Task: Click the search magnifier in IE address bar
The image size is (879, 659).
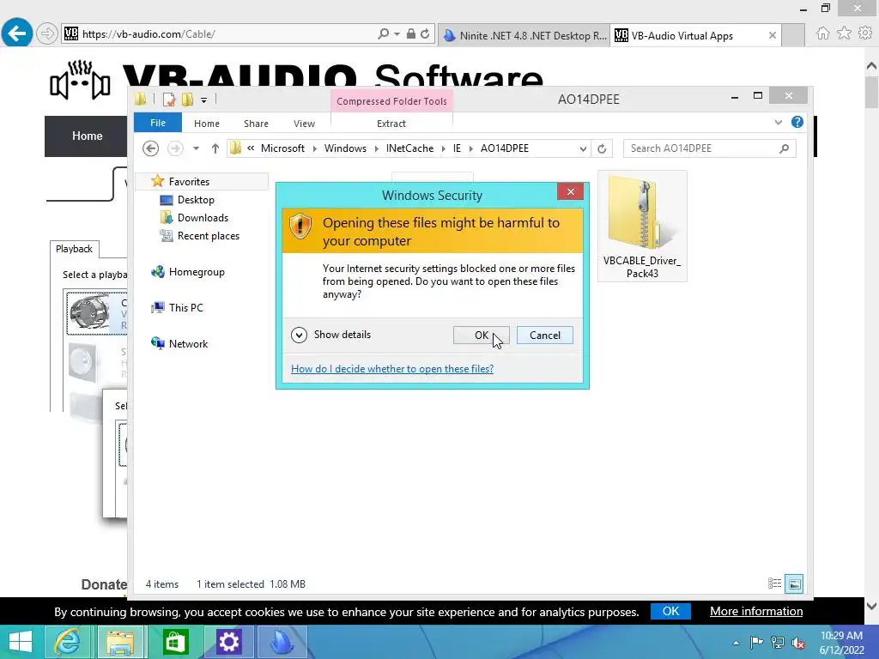Action: 383,33
